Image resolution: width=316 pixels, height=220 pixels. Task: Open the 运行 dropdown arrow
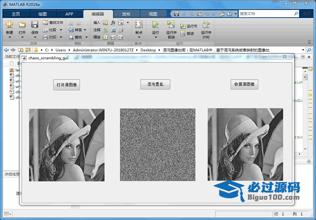(x=156, y=37)
